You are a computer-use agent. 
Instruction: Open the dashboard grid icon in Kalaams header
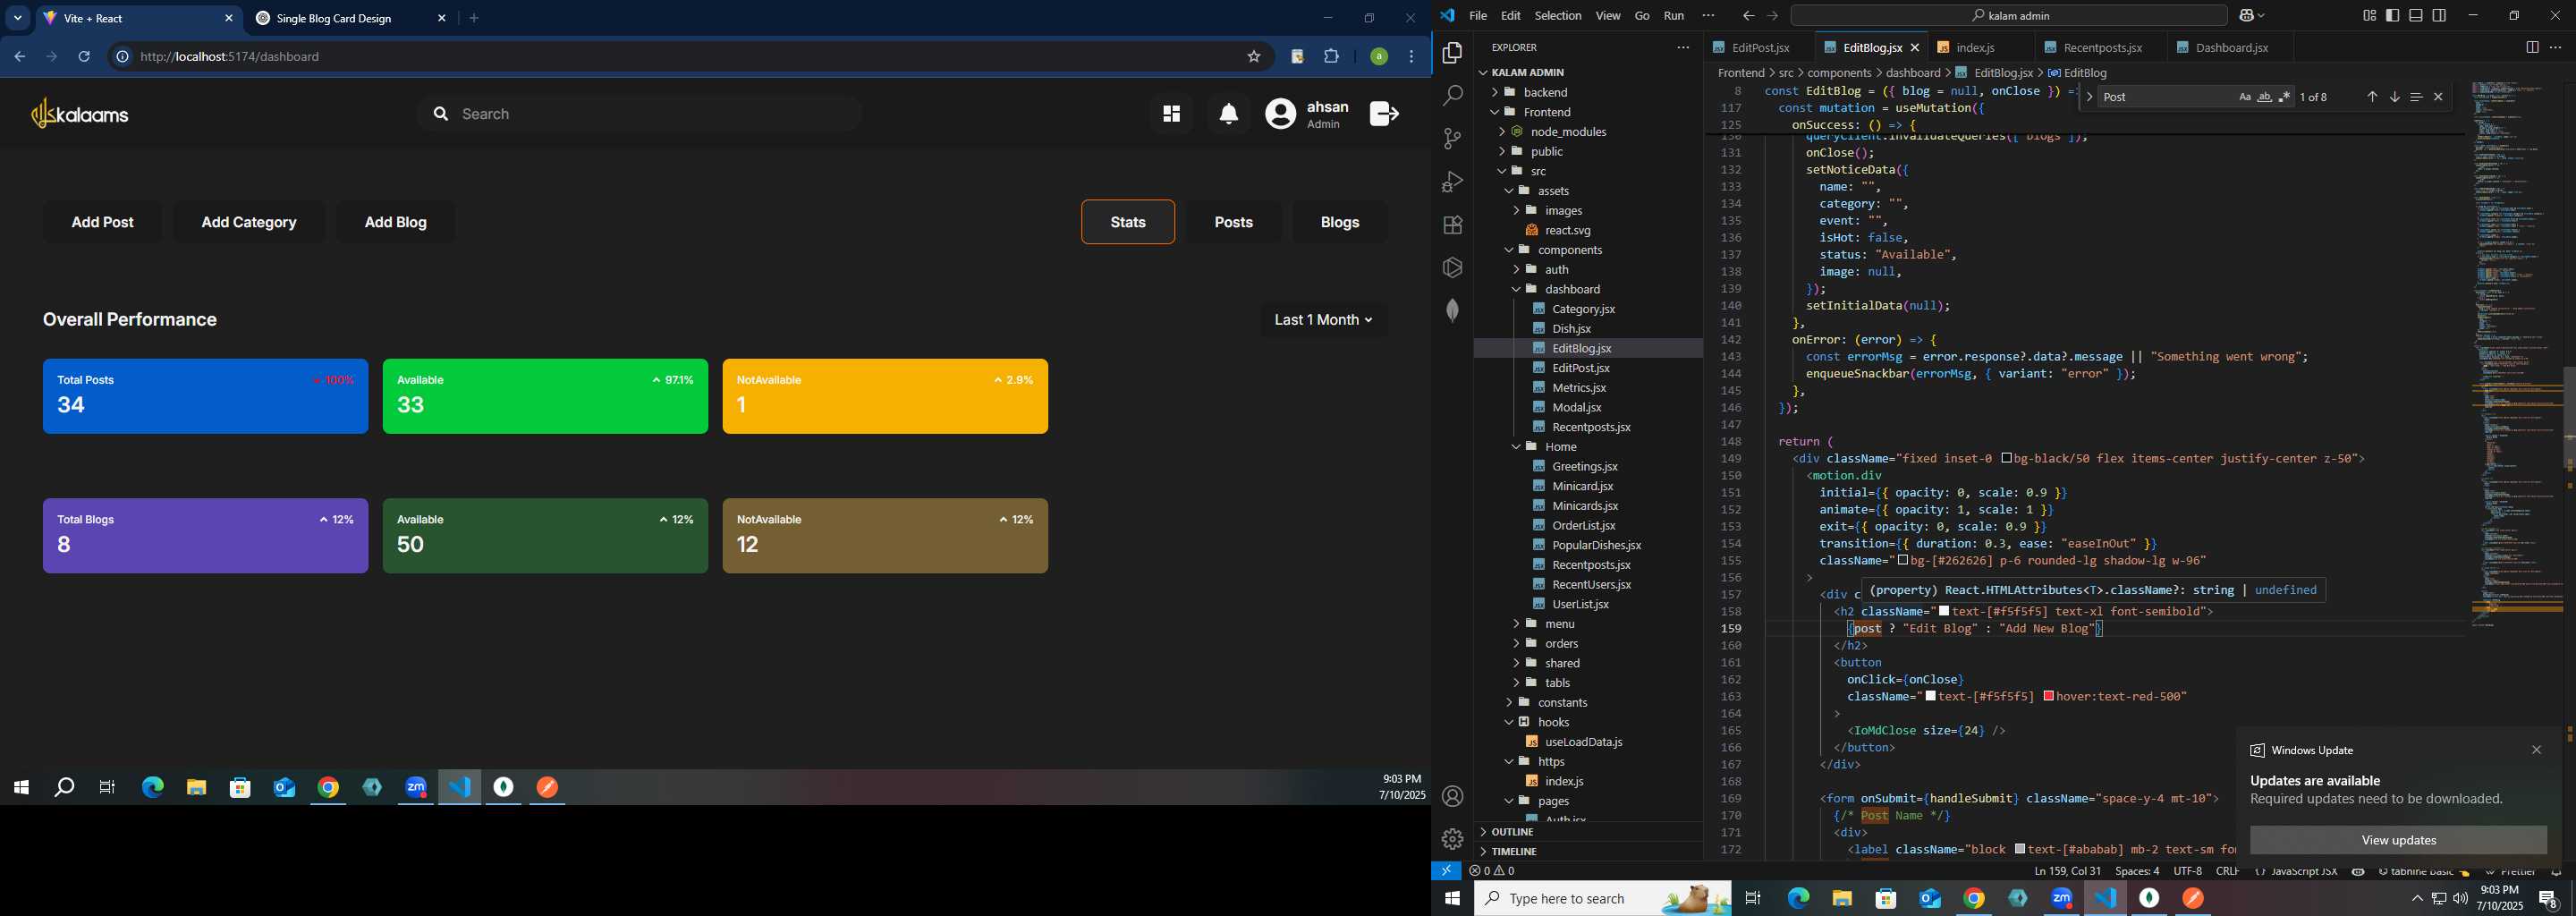coord(1171,114)
